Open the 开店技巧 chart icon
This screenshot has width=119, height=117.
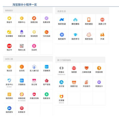point(87,82)
